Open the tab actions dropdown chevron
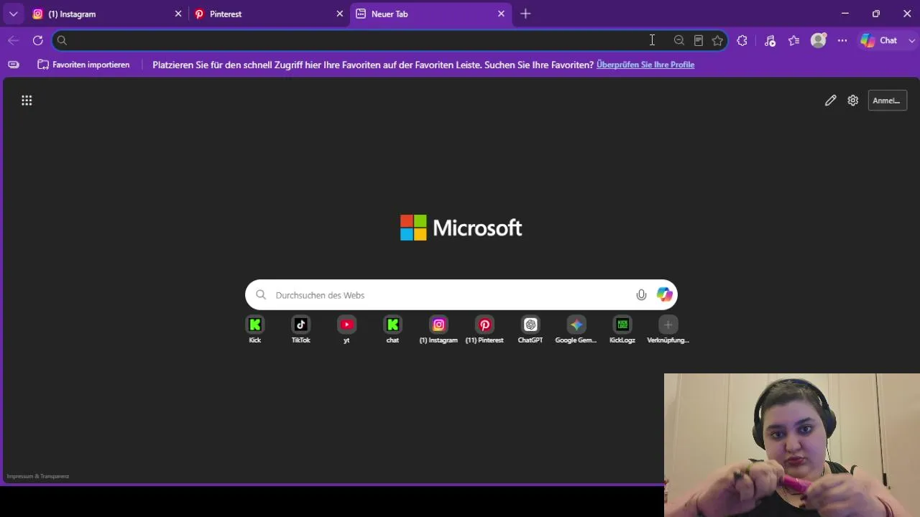 click(x=13, y=14)
